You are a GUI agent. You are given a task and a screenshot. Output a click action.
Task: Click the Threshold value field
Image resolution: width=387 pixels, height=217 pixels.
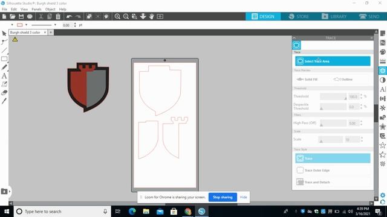point(354,96)
